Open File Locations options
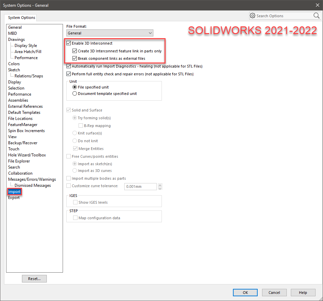This screenshot has width=323, height=301. pyautogui.click(x=20, y=119)
